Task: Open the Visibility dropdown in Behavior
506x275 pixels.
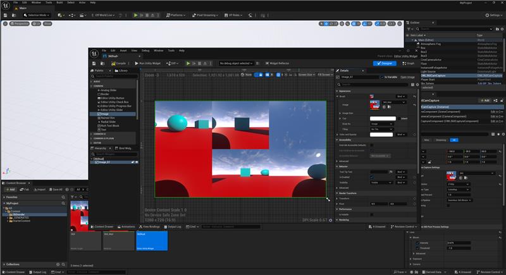Action: (381, 183)
